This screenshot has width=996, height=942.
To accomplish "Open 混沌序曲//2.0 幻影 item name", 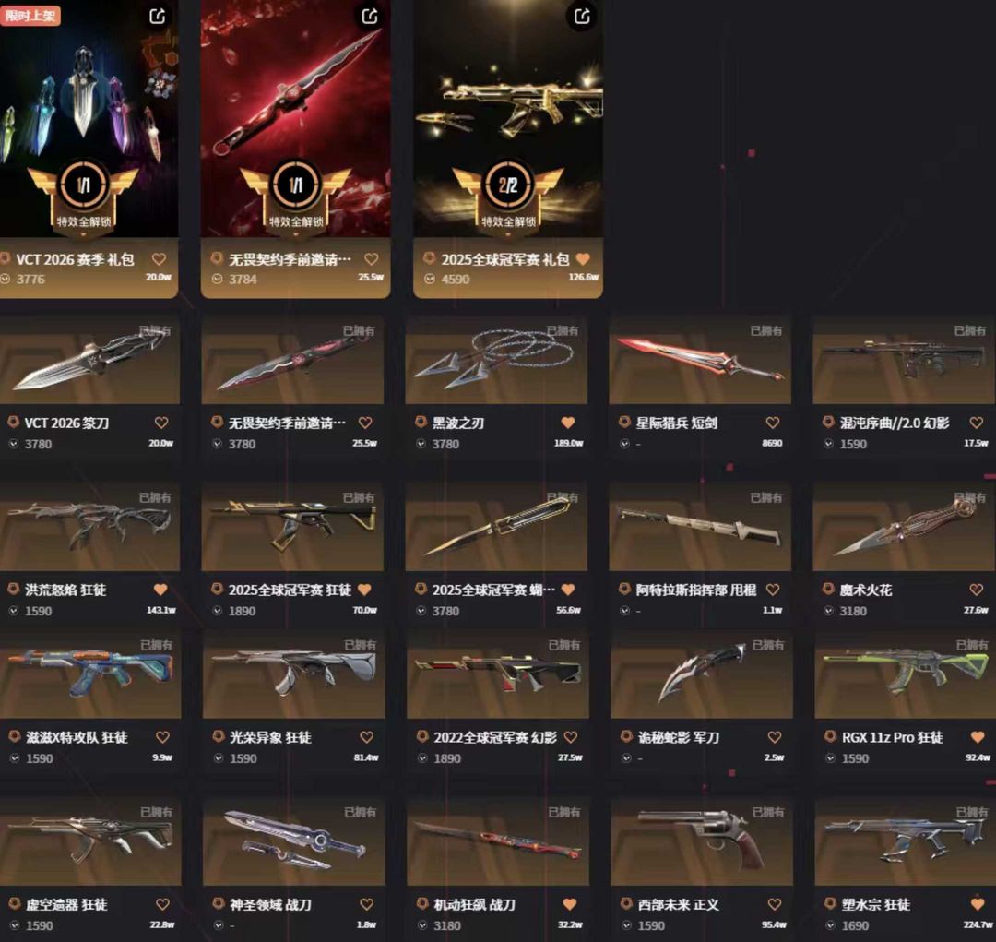I will [x=895, y=423].
